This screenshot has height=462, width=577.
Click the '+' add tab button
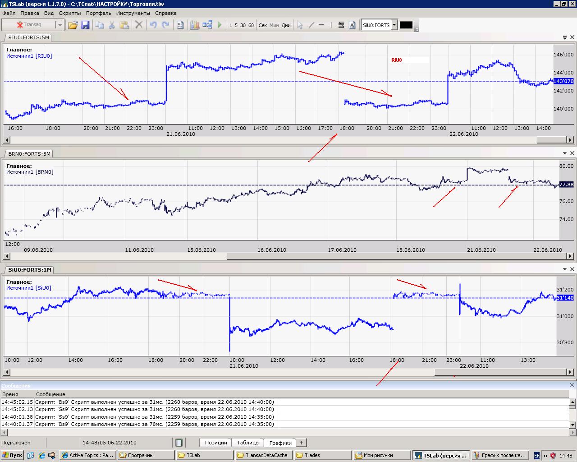pos(301,443)
